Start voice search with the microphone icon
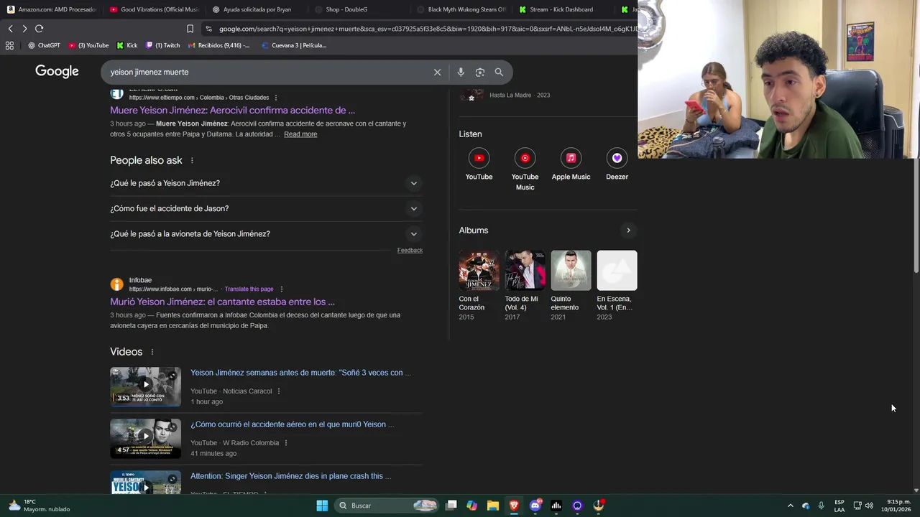This screenshot has width=920, height=517. (461, 72)
